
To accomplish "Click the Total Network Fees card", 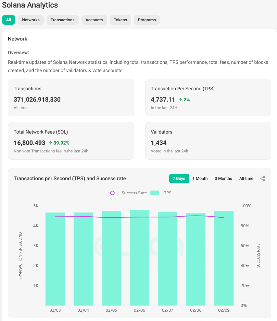I will point(71,141).
